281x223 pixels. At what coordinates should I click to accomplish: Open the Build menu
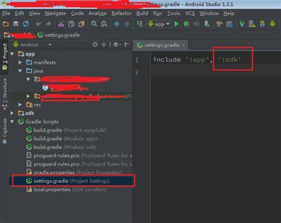(142, 13)
